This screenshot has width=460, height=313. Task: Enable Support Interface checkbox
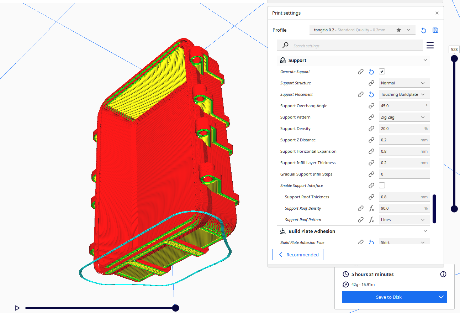click(382, 185)
